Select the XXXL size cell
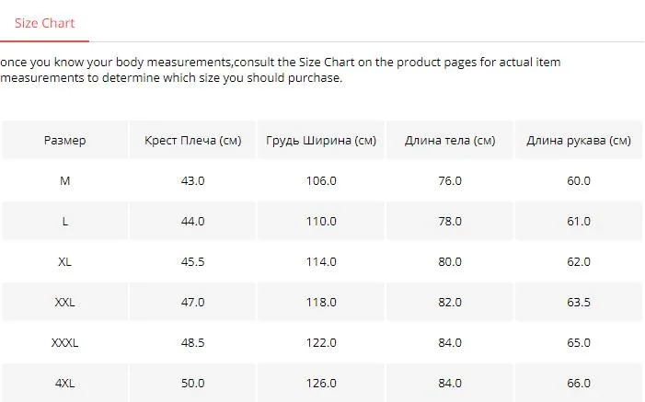Screen dimensions: 645x402 [65, 343]
